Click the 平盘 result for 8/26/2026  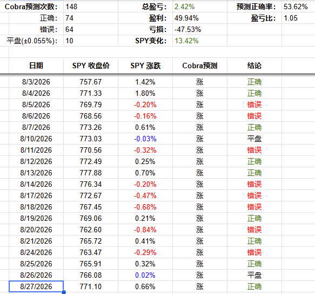click(254, 275)
